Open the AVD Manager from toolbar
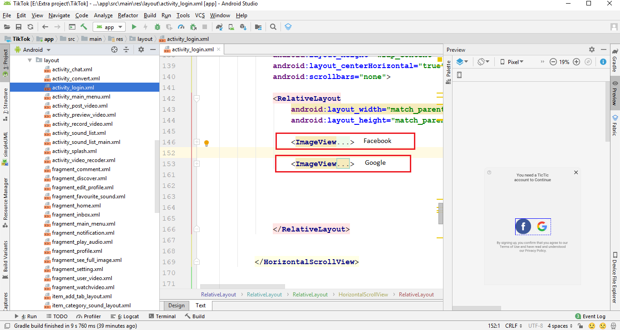This screenshot has width=620, height=330. click(231, 27)
